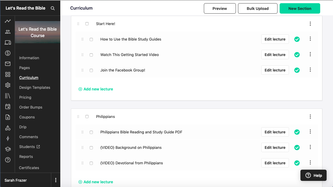Screen dimensions: 333x187
Task: Add new lecture to the Philippians section
Action: click(96, 182)
